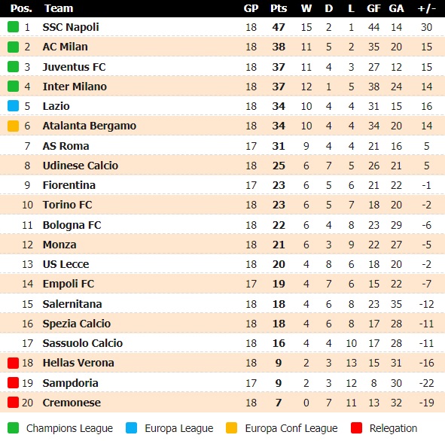Click the green marker beside SSC Napoli
This screenshot has height=441, width=445.
pos(13,27)
